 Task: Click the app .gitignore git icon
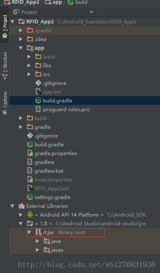(x=38, y=83)
